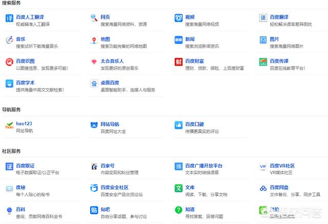Click the 网站导航 bear icon
The height and width of the screenshot is (224, 328).
pyautogui.click(x=94, y=125)
